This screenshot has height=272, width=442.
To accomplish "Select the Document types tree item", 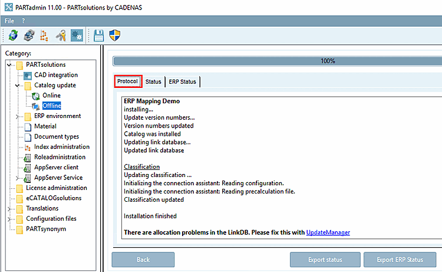I will click(x=57, y=136).
